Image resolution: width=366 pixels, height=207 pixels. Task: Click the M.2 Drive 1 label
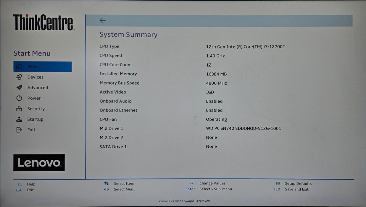111,129
